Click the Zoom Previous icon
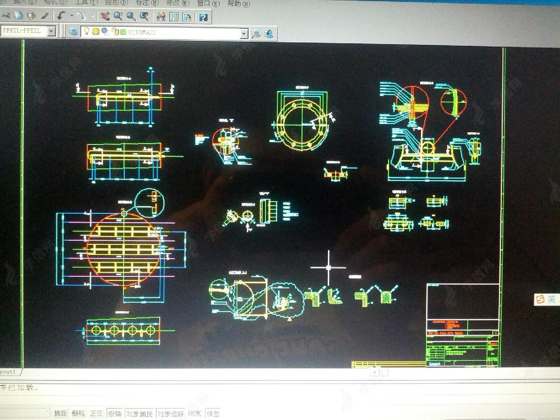 144,16
